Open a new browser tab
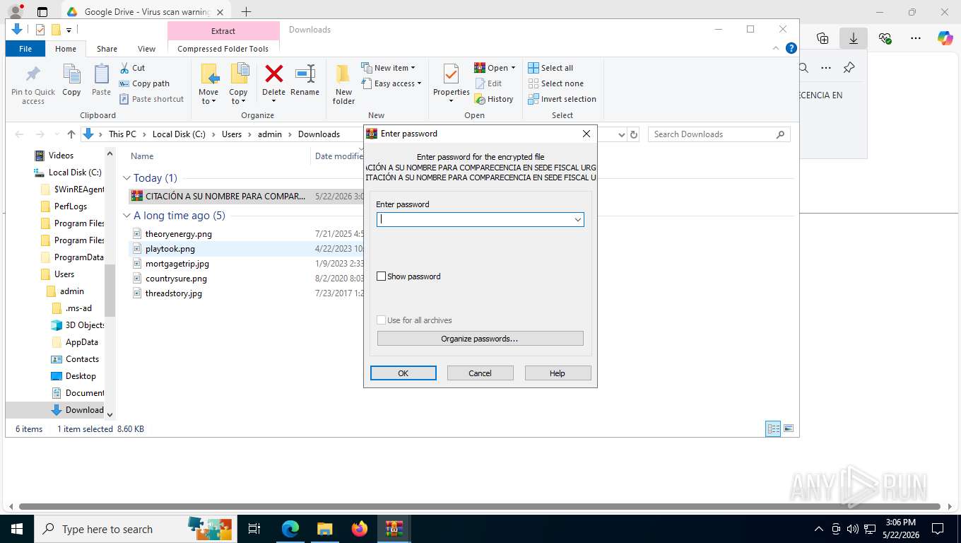The height and width of the screenshot is (543, 961). [246, 12]
